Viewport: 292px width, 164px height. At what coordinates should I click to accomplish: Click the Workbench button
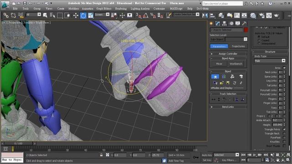pyautogui.click(x=236, y=64)
